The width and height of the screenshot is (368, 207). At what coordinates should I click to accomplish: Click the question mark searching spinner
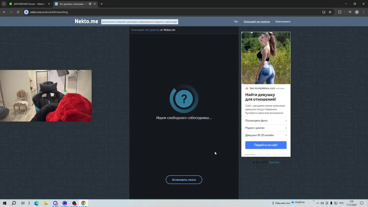(x=184, y=99)
